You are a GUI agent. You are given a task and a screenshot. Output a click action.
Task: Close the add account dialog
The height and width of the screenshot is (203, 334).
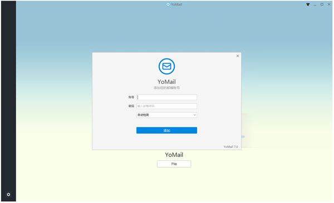pyautogui.click(x=238, y=56)
